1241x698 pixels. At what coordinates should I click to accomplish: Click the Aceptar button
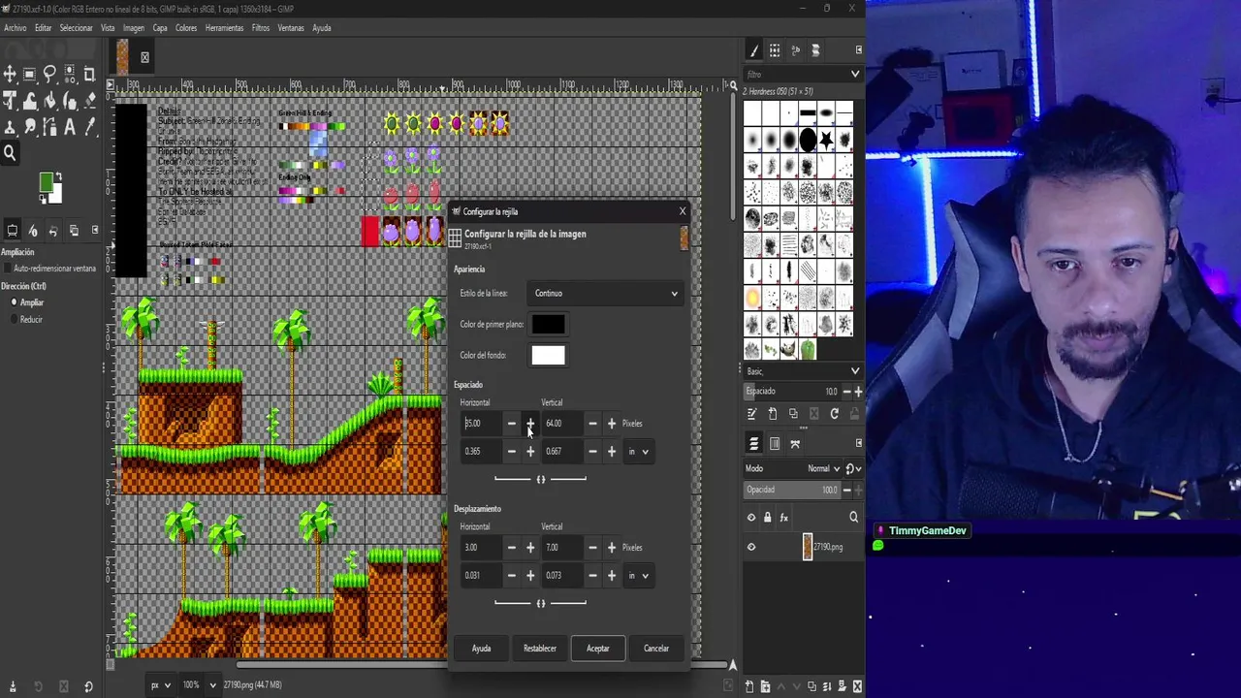tap(598, 649)
